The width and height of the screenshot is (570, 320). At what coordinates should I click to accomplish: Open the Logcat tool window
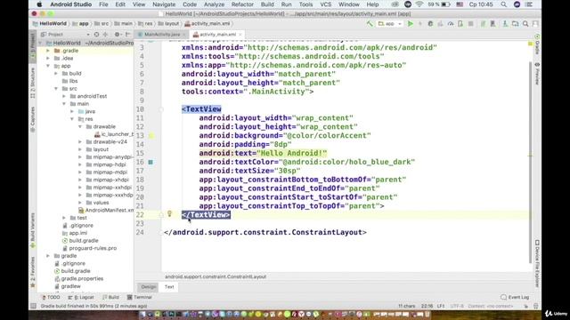click(81, 297)
